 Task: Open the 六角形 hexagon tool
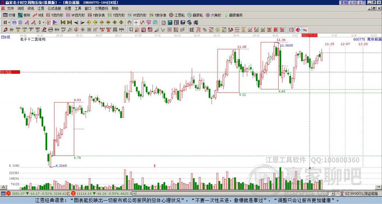(214, 15)
